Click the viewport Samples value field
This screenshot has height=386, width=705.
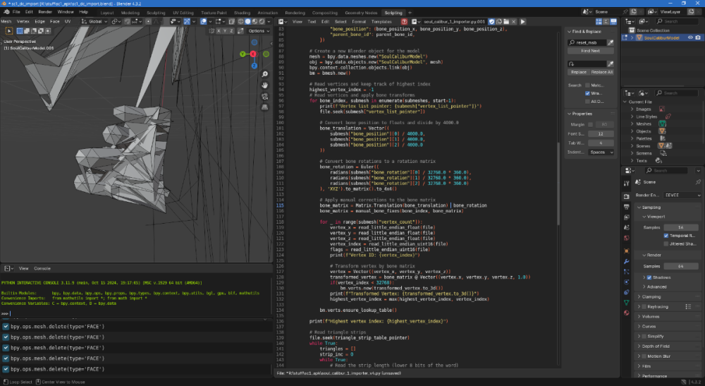[x=680, y=227]
